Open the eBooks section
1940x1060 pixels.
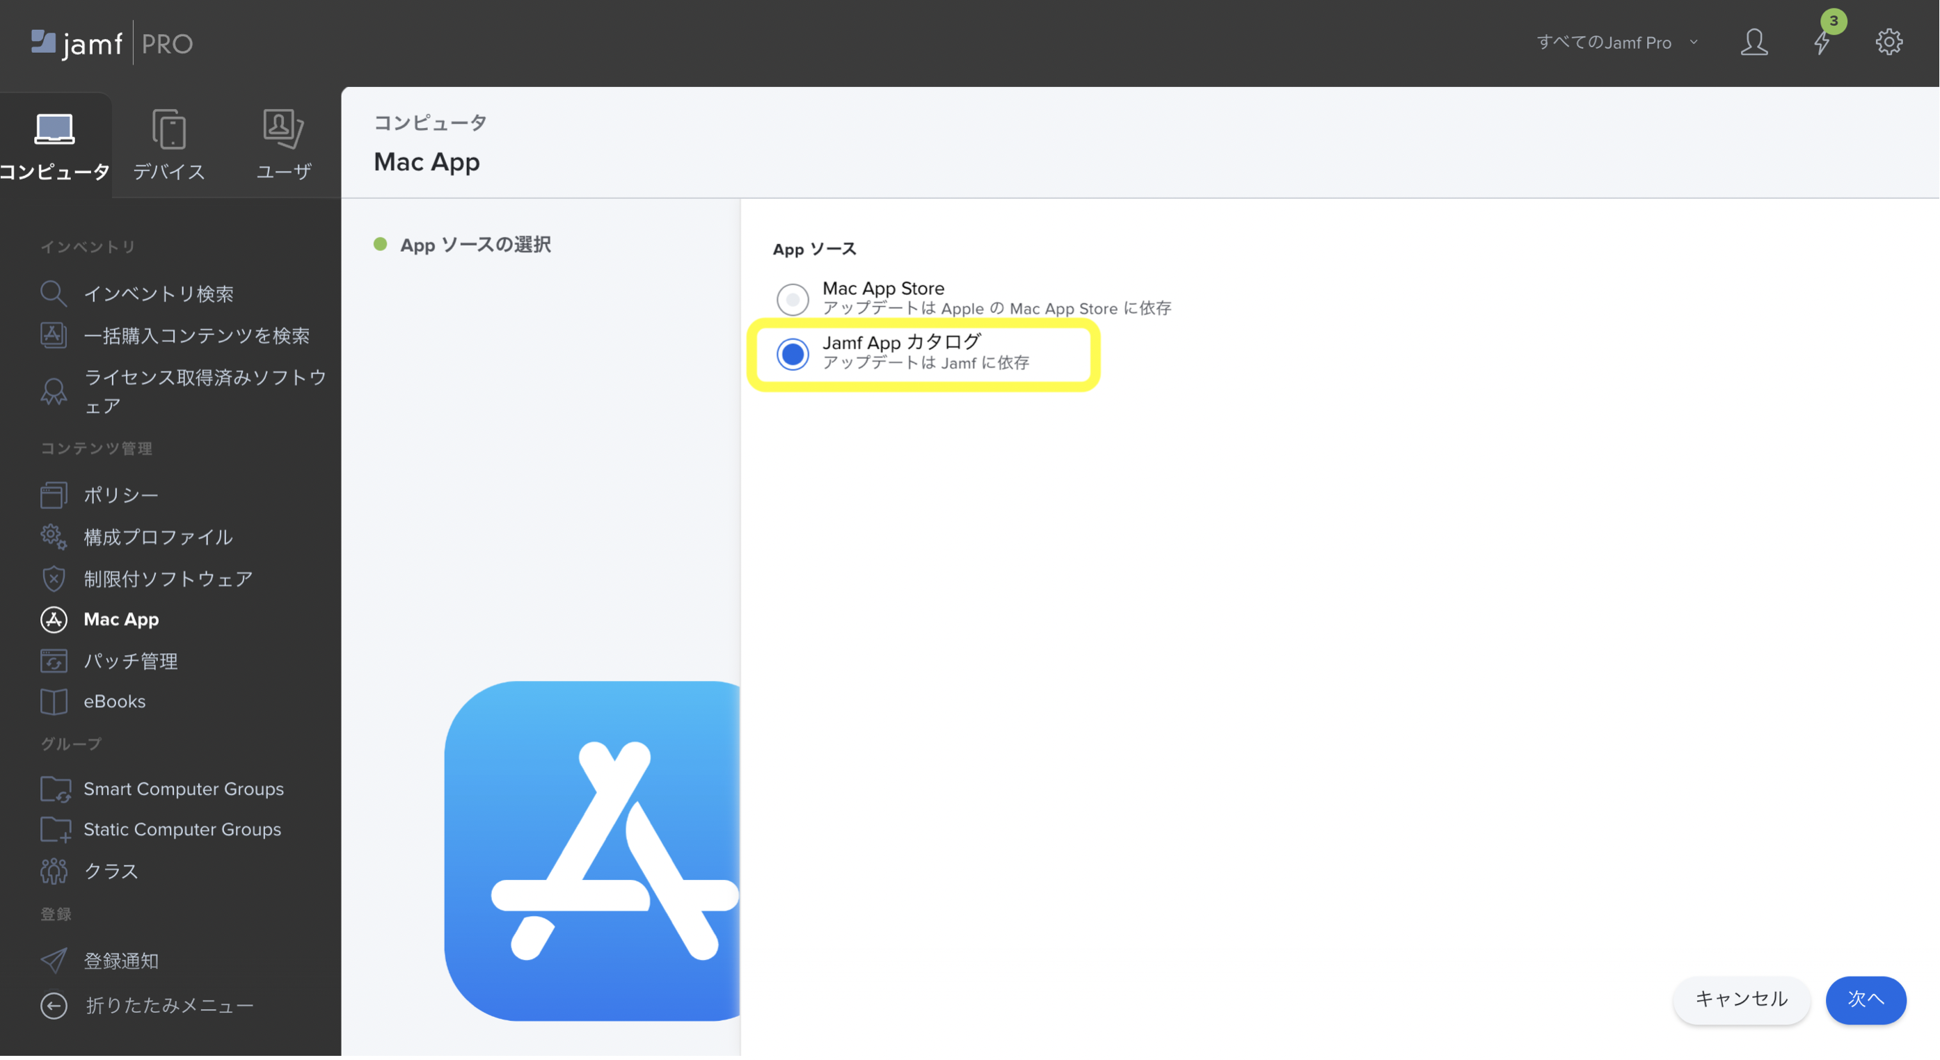coord(113,701)
